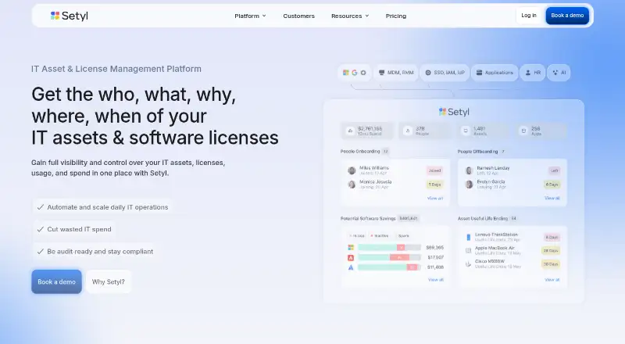
Task: Click Book a demo in the header
Action: point(567,16)
